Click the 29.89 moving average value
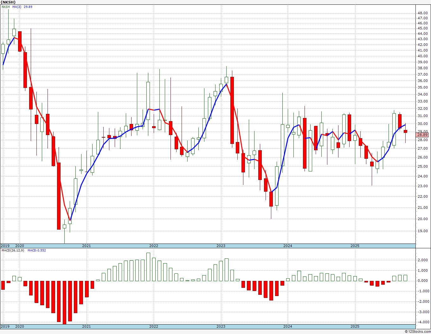431x334 pixels. point(28,7)
